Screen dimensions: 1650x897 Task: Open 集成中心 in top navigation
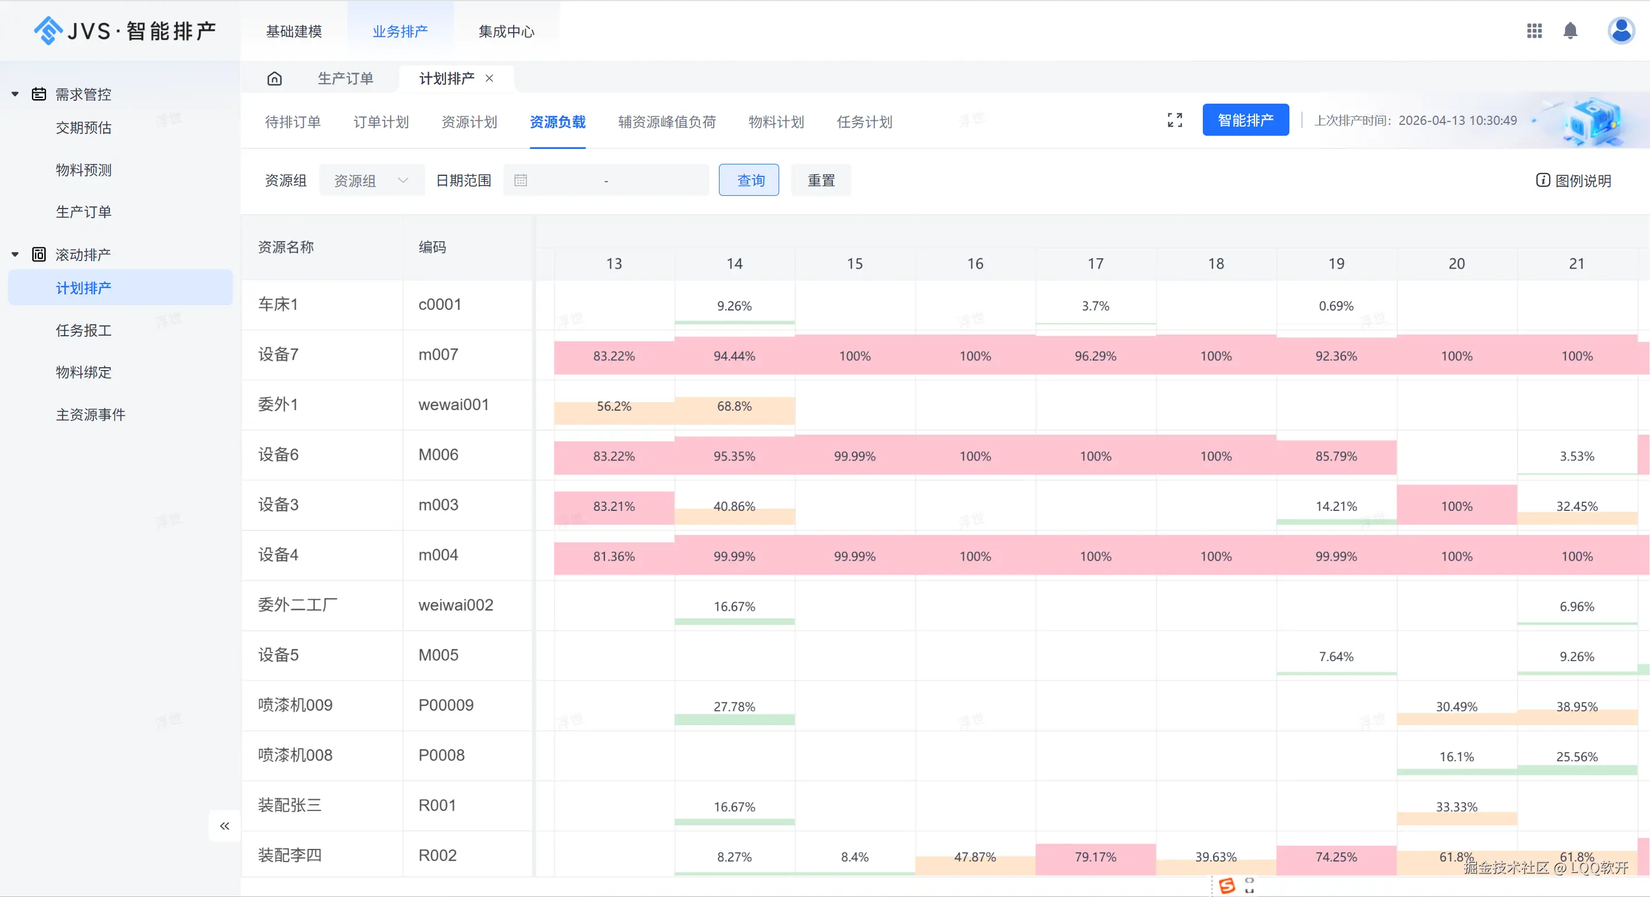pos(506,32)
